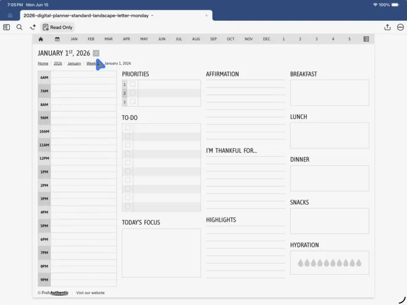
Task: Select the 6AM schedule row
Action: pos(77,77)
